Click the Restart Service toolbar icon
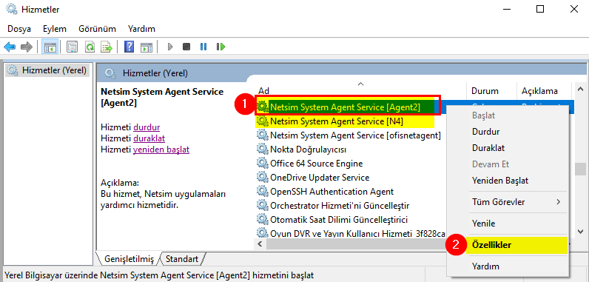The image size is (589, 282). coord(221,47)
